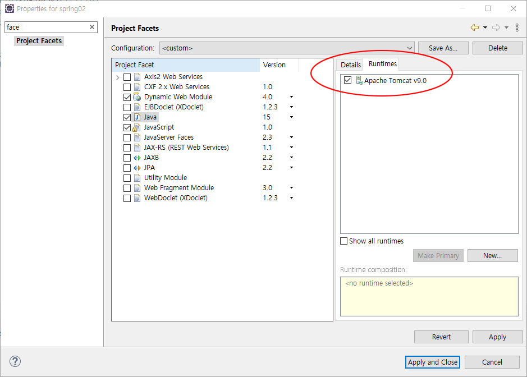
Task: Open JAX-RS version dropdown arrow
Action: pyautogui.click(x=291, y=147)
